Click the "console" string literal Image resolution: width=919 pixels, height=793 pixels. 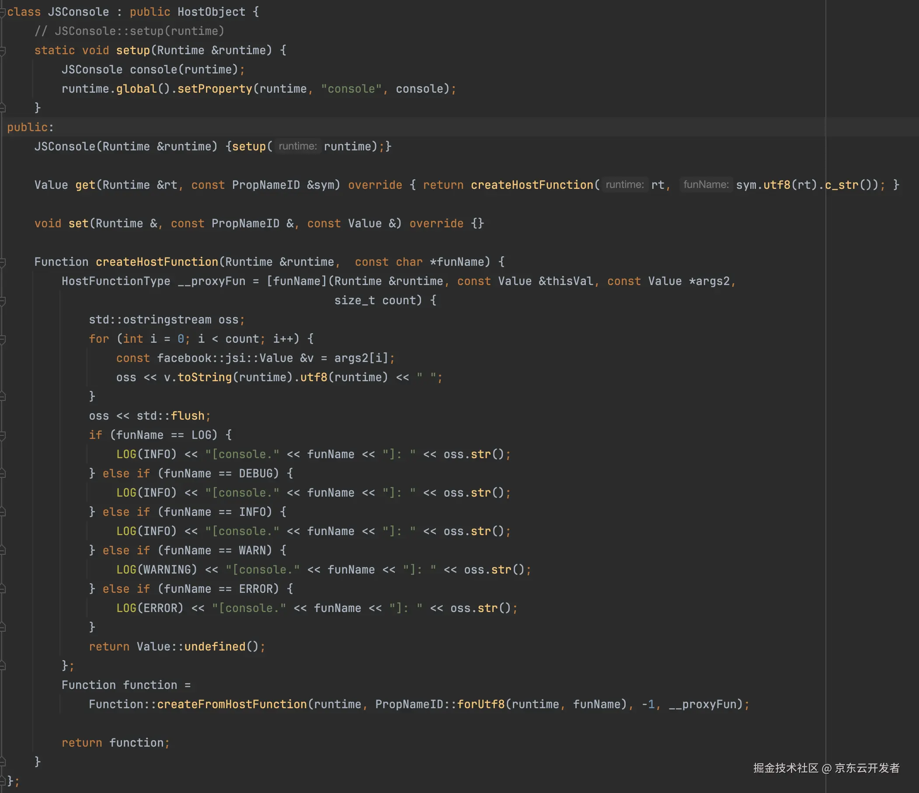351,89
